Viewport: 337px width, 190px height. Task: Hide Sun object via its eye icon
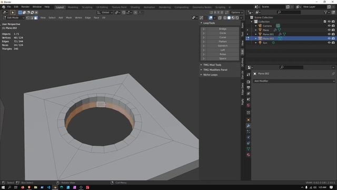(329, 43)
